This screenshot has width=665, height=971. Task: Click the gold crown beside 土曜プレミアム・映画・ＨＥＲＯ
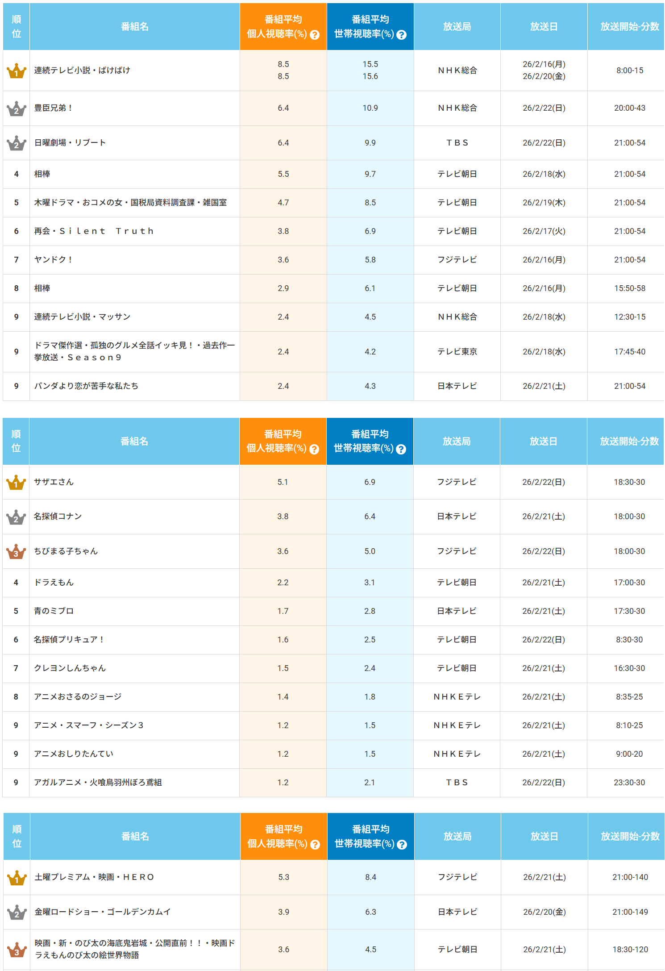(x=17, y=878)
